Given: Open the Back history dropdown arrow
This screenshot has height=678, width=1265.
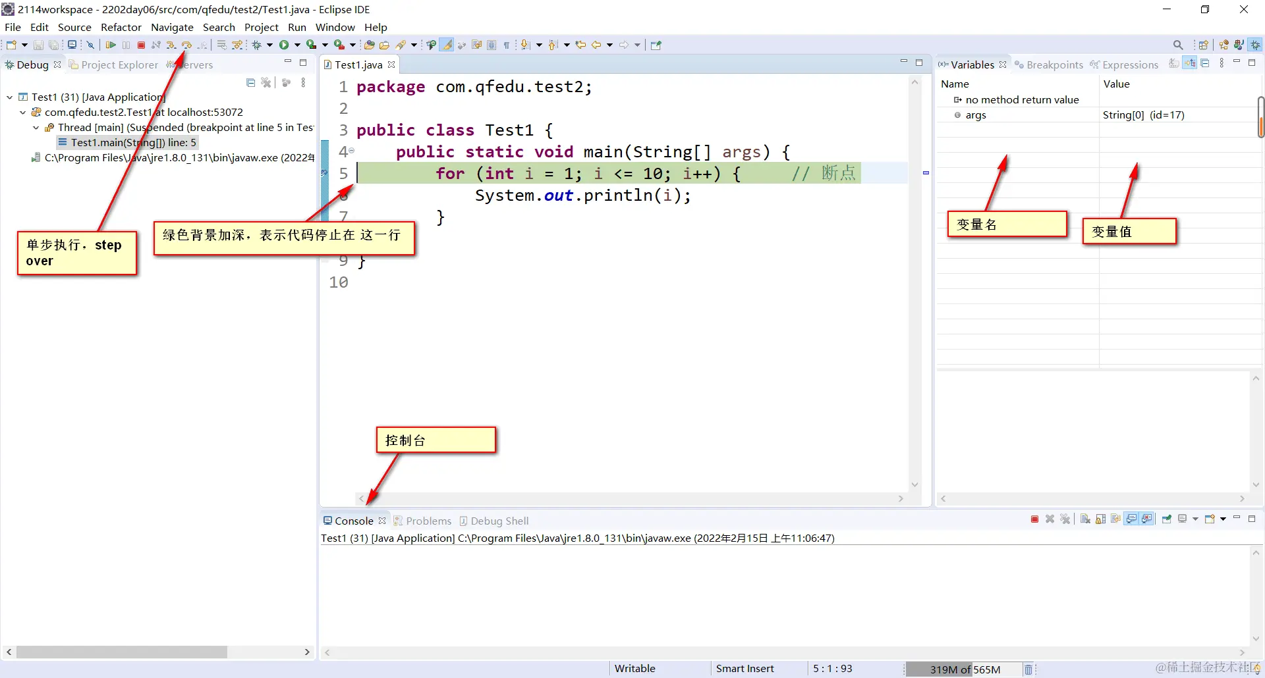Looking at the screenshot, I should [x=609, y=45].
